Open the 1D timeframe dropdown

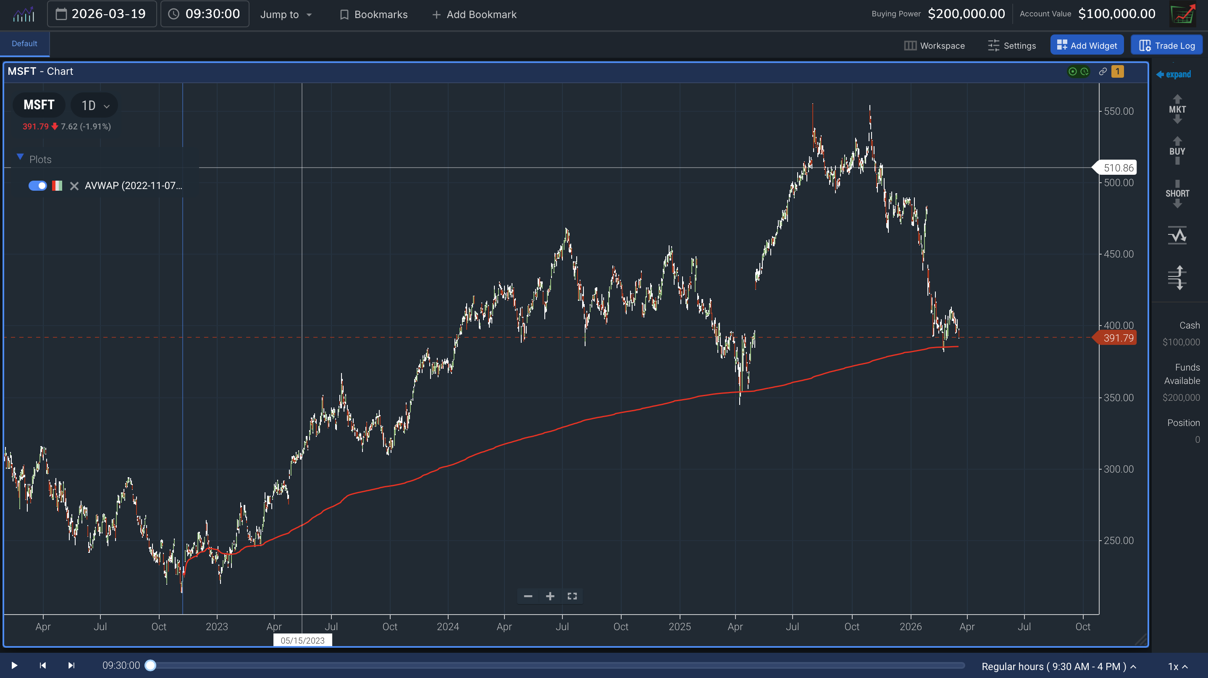click(x=95, y=105)
